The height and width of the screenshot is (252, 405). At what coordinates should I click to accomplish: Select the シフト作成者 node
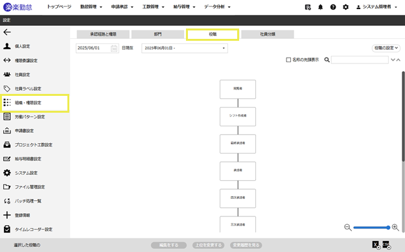[x=238, y=117]
